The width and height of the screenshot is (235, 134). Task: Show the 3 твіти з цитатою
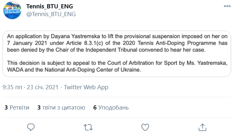point(61,108)
